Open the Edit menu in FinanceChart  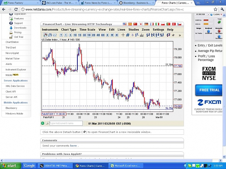click(112, 30)
